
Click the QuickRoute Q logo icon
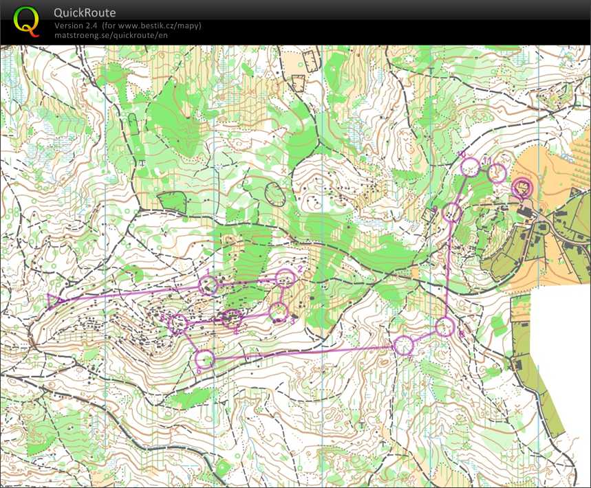click(x=26, y=21)
